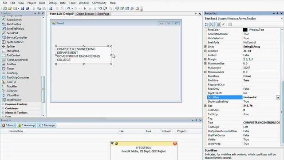Click the MaxLength value 32767
This screenshot has width=284, height=160.
tap(247, 68)
